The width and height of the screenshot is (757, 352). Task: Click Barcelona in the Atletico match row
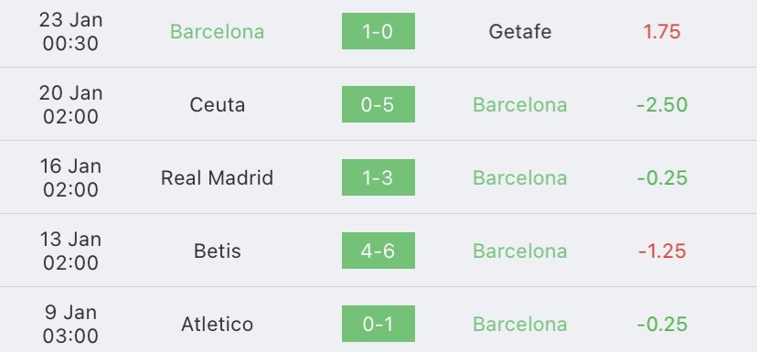[520, 325]
